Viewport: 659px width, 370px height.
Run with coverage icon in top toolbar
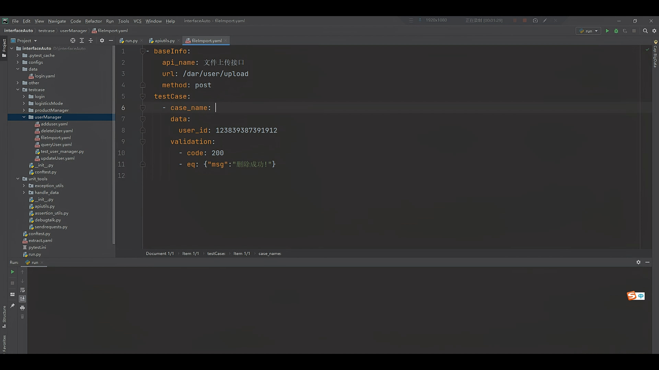pyautogui.click(x=625, y=31)
